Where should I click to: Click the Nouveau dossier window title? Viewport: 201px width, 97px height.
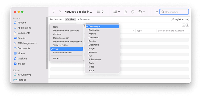tap(78, 12)
